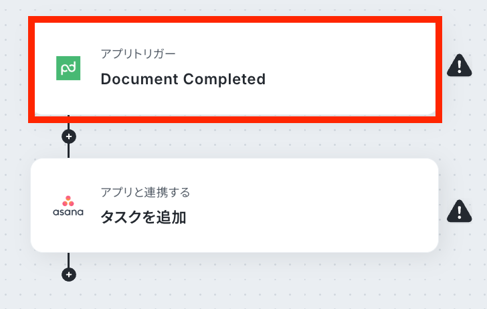Open the タスクを追加 action card
487x309 pixels.
pos(235,205)
